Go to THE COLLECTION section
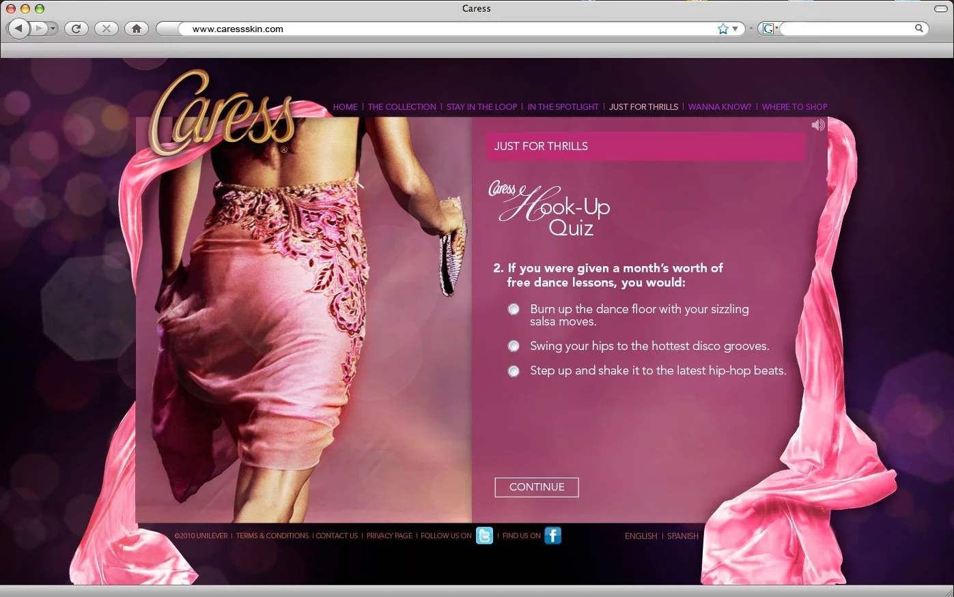This screenshot has height=597, width=954. [402, 107]
